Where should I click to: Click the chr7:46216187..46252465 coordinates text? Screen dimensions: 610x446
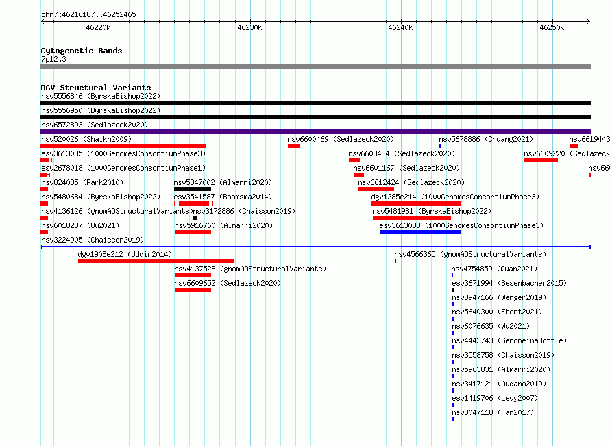pos(88,14)
